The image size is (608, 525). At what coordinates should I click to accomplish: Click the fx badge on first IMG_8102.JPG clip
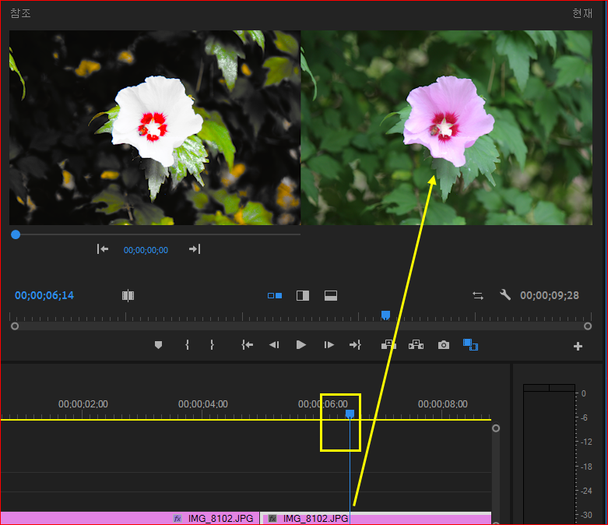pyautogui.click(x=177, y=519)
